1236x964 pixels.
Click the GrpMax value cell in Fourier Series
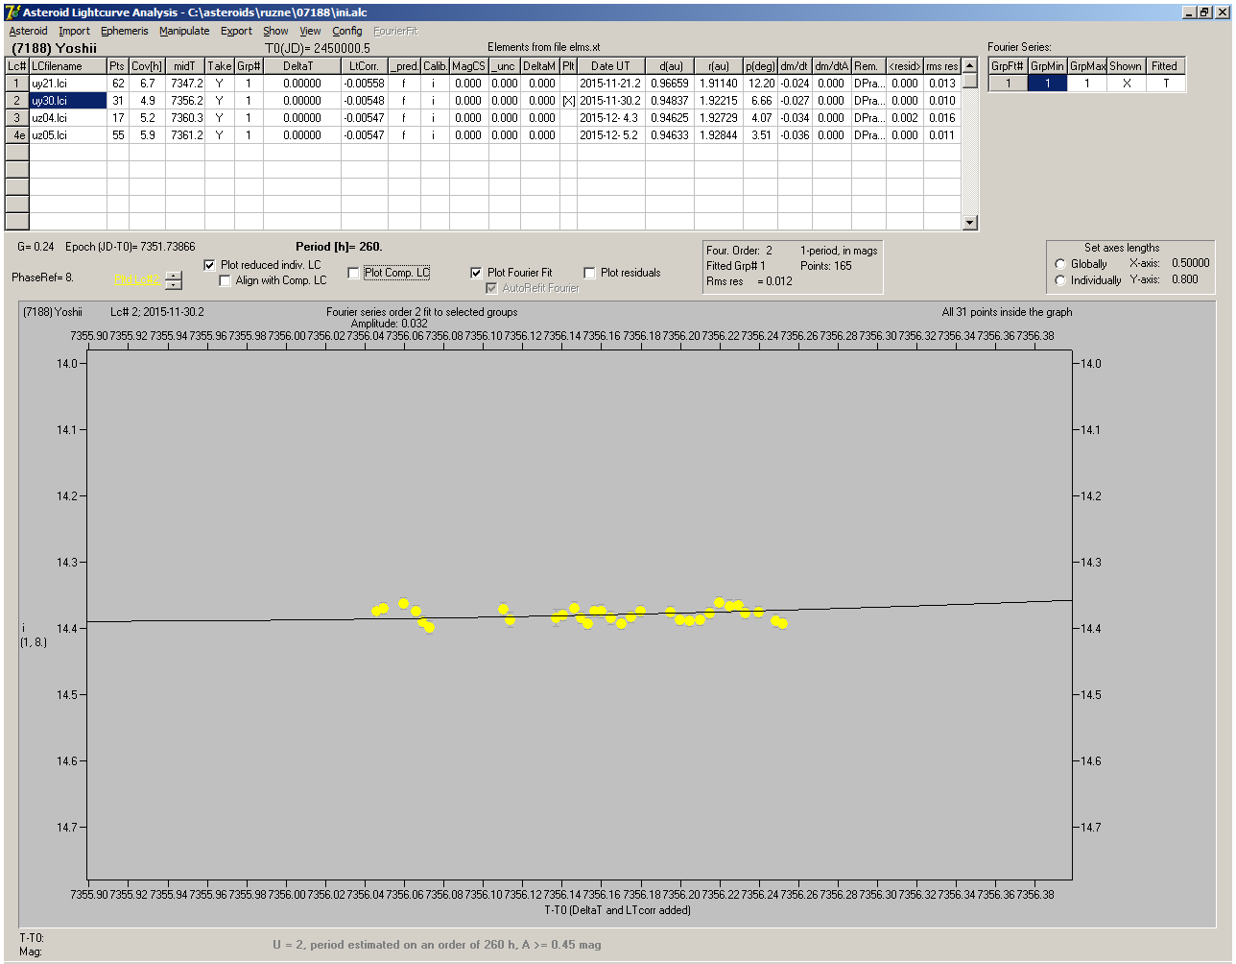(x=1086, y=84)
